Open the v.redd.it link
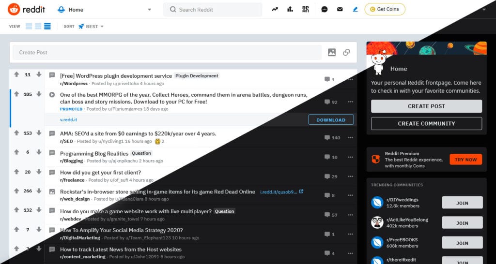This screenshot has height=264, width=496. click(69, 120)
